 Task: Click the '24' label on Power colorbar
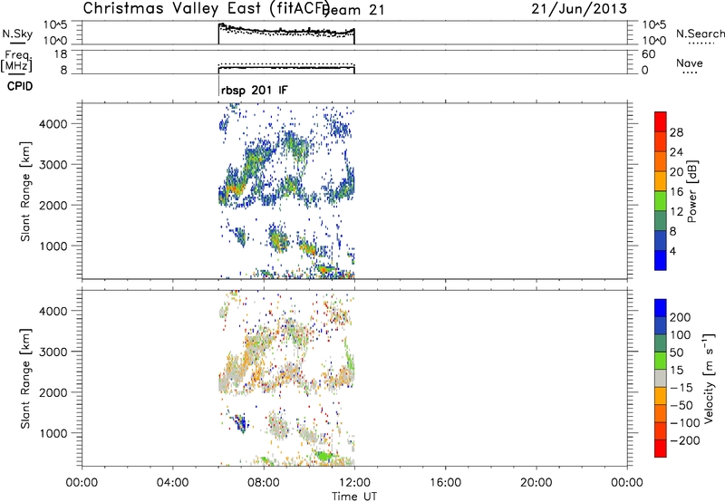click(676, 152)
